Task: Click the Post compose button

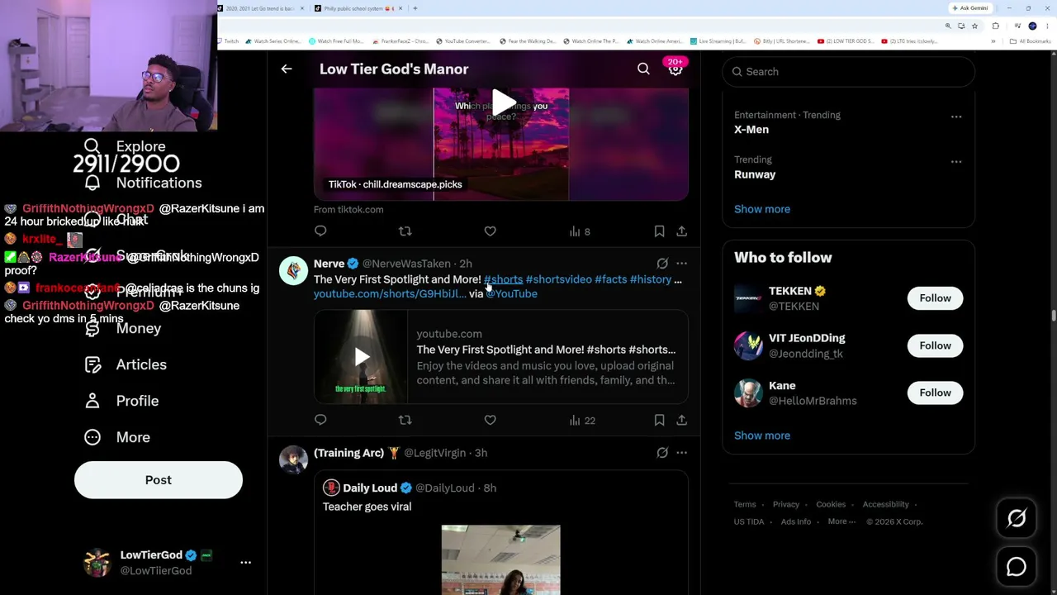Action: (x=159, y=480)
